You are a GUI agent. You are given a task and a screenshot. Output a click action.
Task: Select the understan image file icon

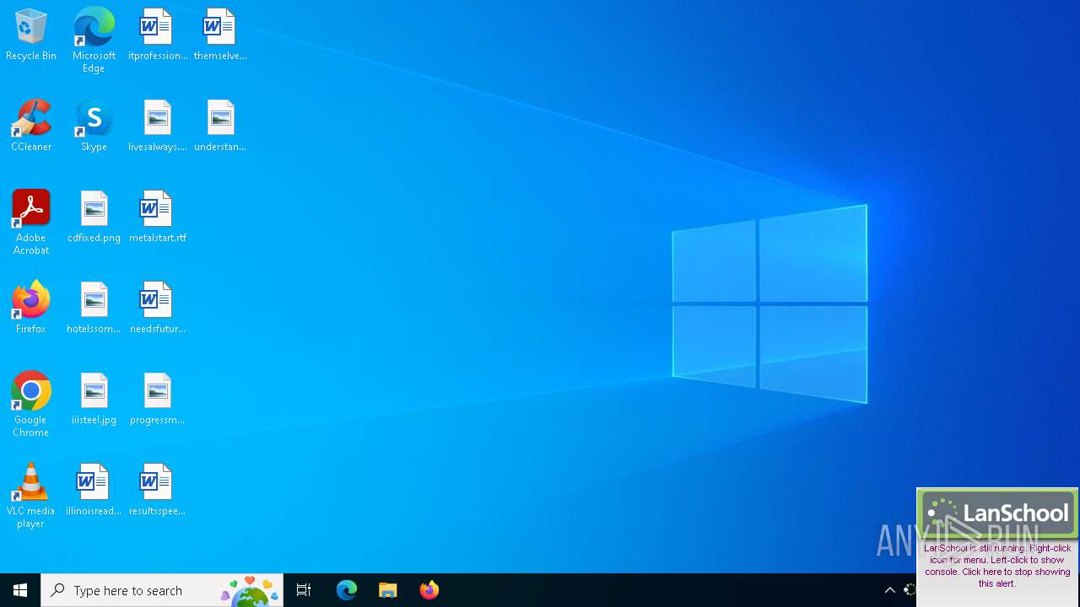pyautogui.click(x=220, y=126)
